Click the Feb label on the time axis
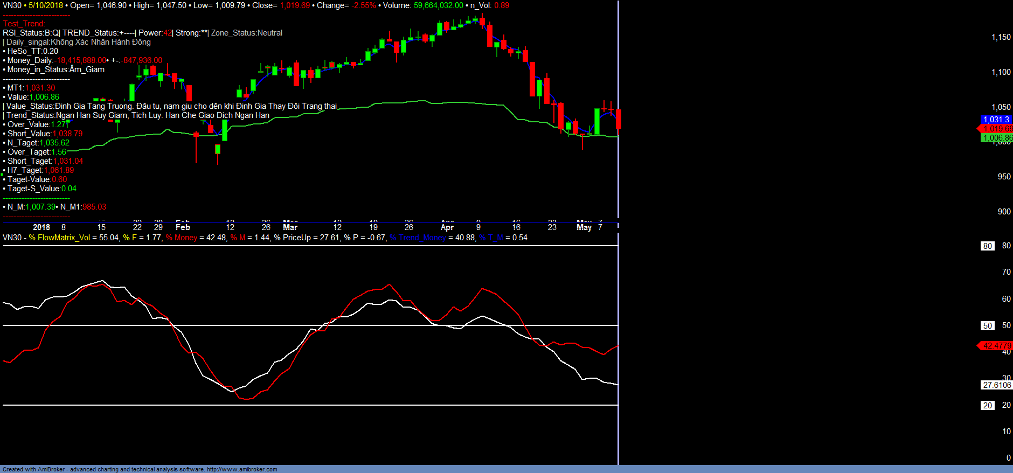 coord(183,227)
